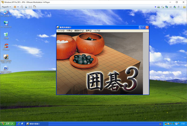Viewport: 187px width, 126px height.
Task: Click the second quick launch icon beside IE
Action: (22, 124)
